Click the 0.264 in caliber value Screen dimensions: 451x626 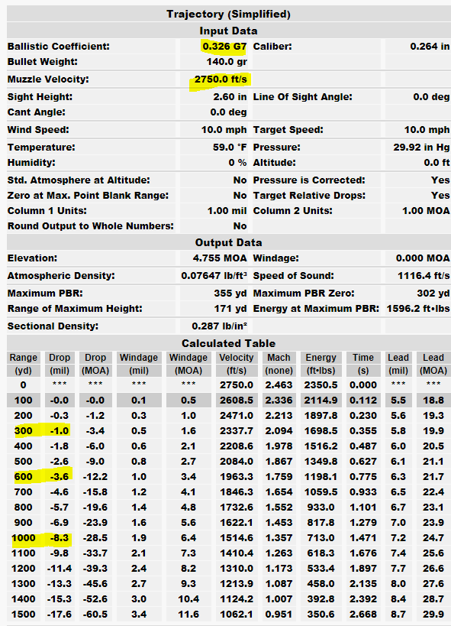(x=430, y=47)
